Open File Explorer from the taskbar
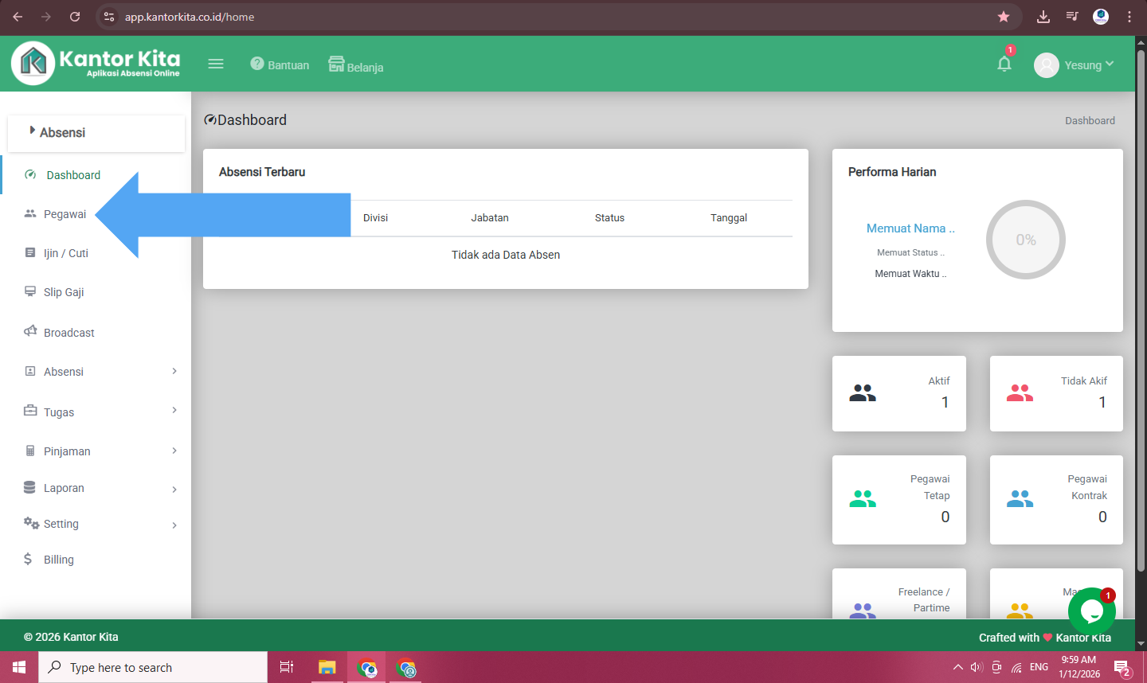The height and width of the screenshot is (683, 1147). (327, 667)
